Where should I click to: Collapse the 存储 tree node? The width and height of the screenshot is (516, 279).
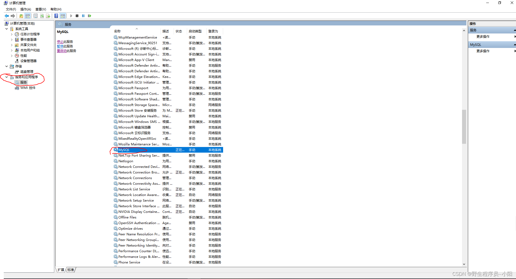pos(6,66)
